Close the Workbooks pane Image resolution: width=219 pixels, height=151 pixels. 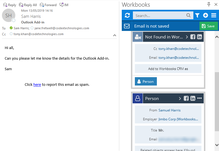click(x=216, y=4)
